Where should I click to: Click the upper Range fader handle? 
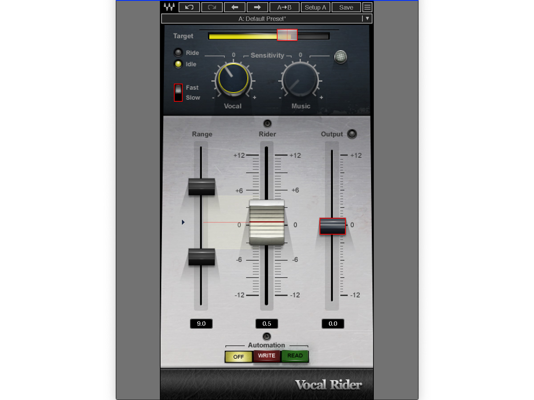click(x=202, y=187)
